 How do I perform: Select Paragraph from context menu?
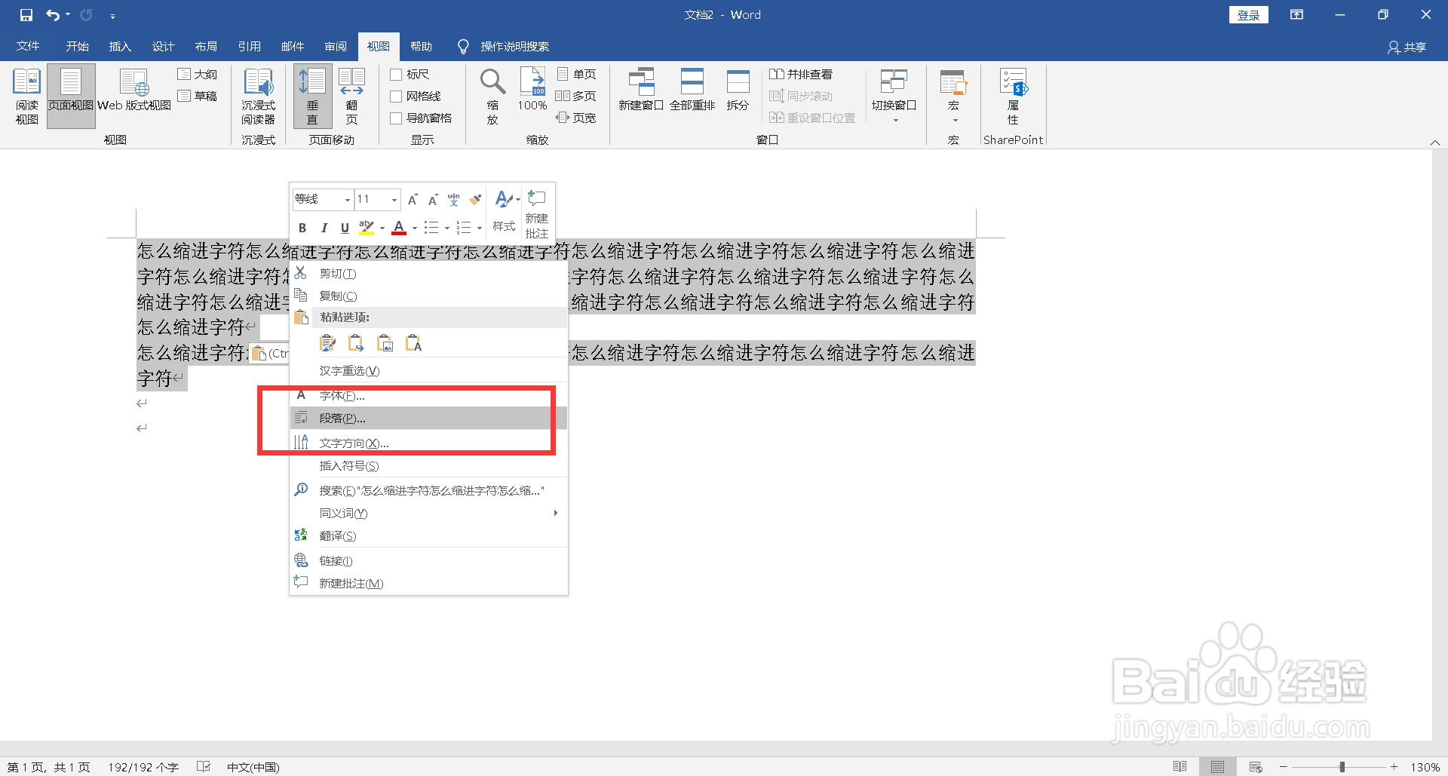click(428, 419)
